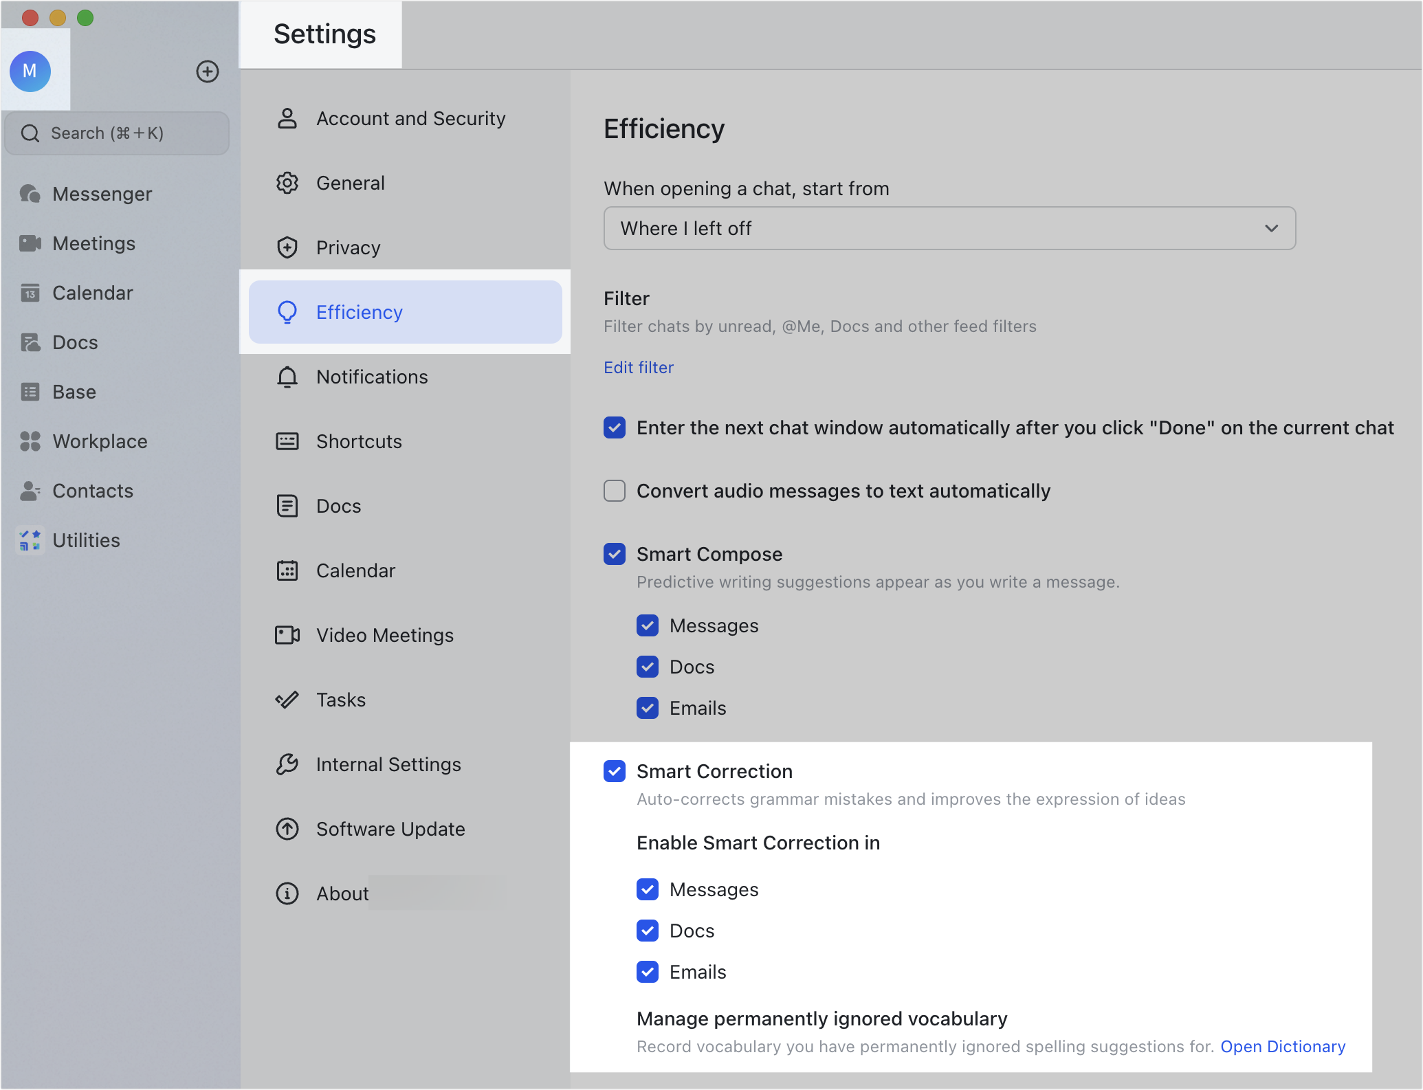1423x1090 pixels.
Task: Uncheck the Smart Compose checkbox
Action: [x=615, y=554]
